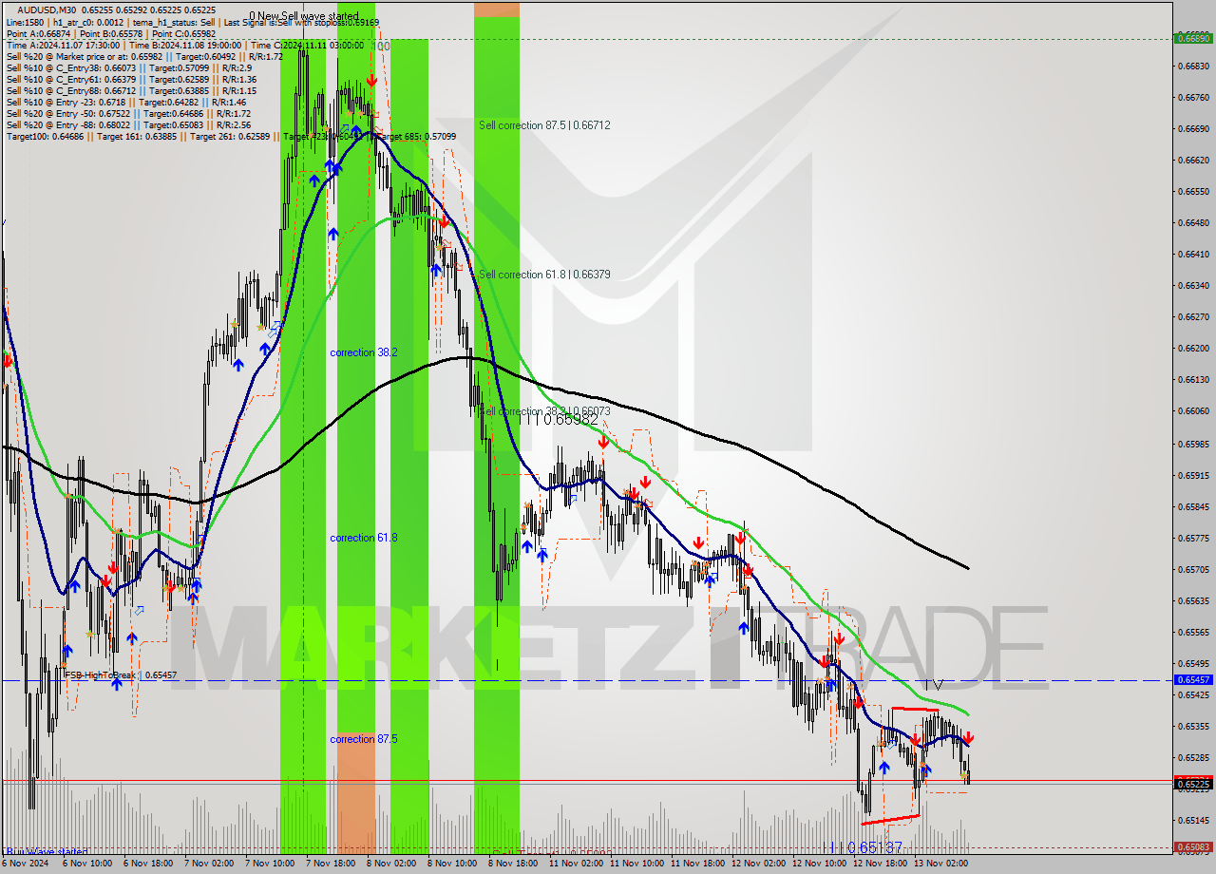This screenshot has height=874, width=1216.
Task: Click the blue 'correction 87.5' label
Action: [x=364, y=739]
